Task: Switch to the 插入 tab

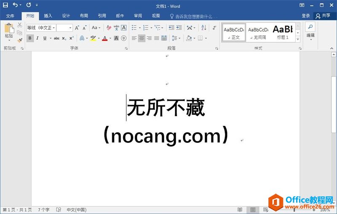Action: click(x=48, y=16)
